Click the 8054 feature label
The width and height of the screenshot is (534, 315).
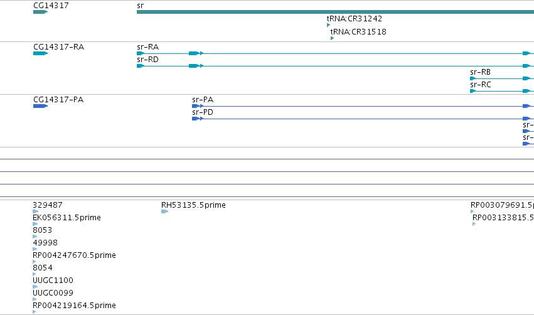[42, 268]
